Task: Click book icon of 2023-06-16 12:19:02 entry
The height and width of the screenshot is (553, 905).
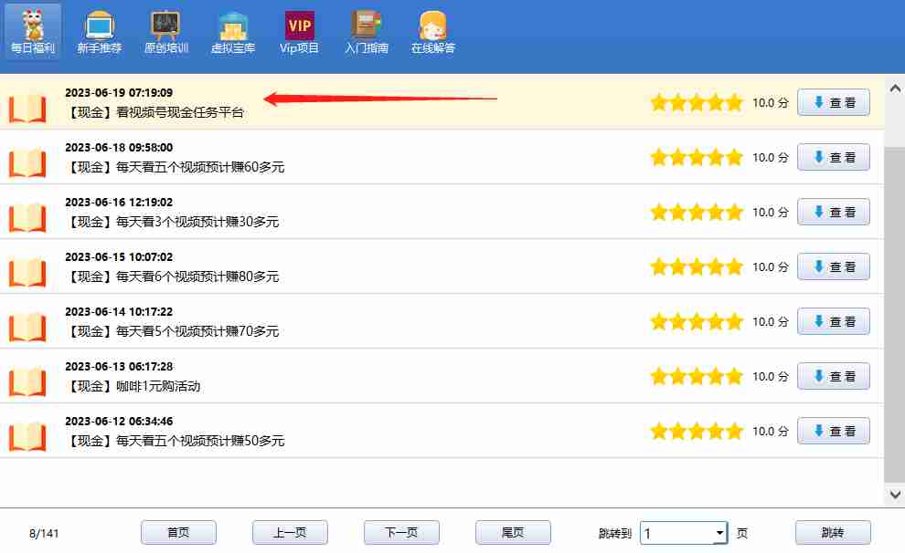Action: click(27, 217)
